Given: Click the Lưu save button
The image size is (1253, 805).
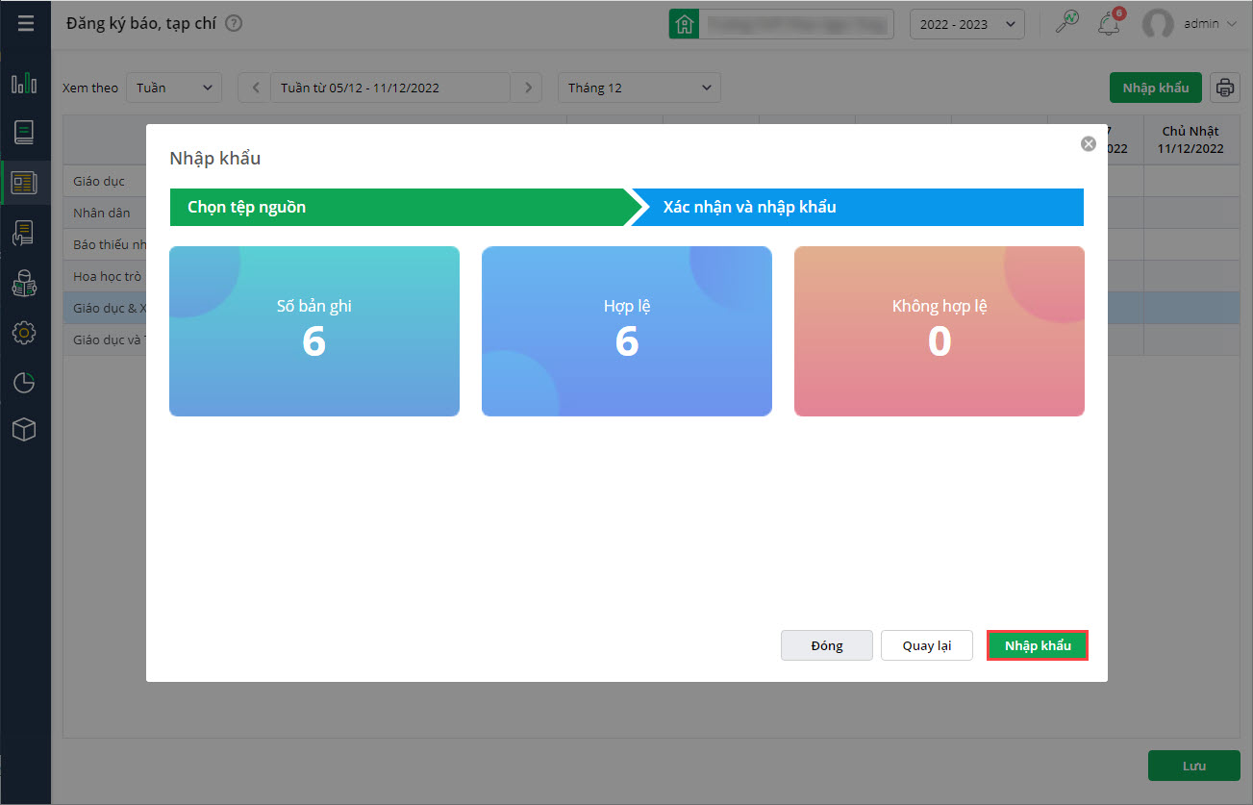Looking at the screenshot, I should tap(1194, 766).
